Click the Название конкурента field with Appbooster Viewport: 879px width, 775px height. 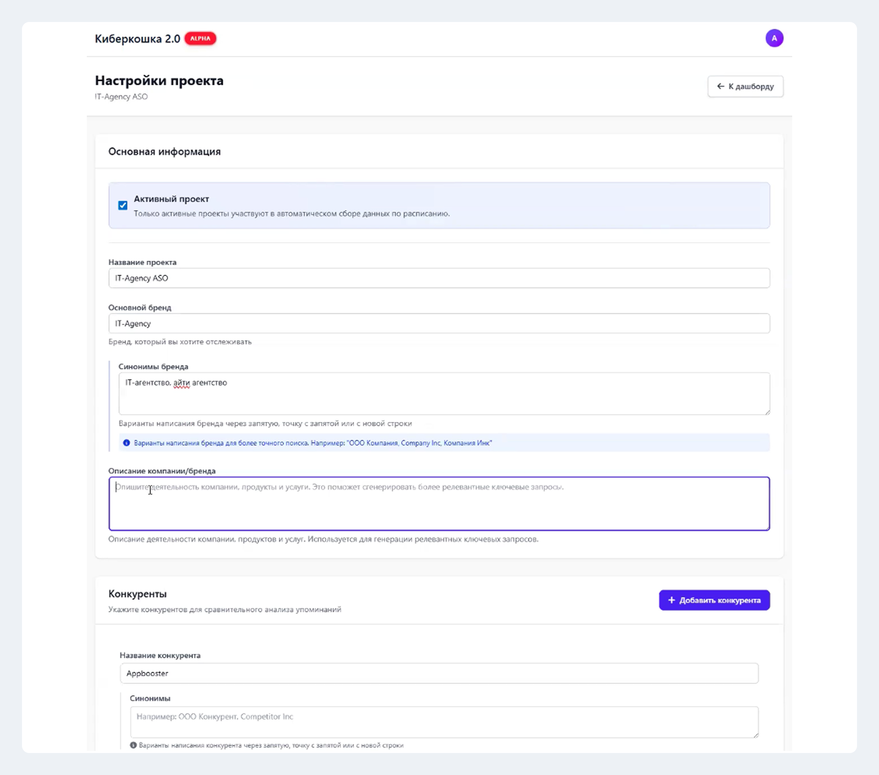(439, 673)
